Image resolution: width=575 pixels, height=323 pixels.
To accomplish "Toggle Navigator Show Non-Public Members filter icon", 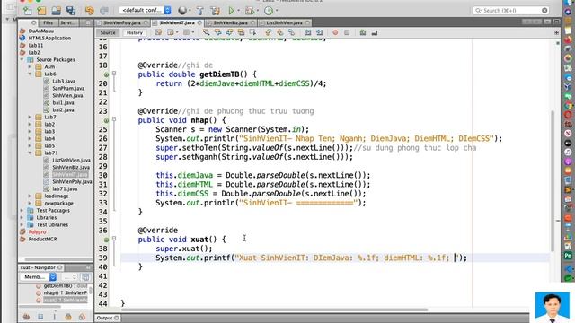I will (68, 317).
